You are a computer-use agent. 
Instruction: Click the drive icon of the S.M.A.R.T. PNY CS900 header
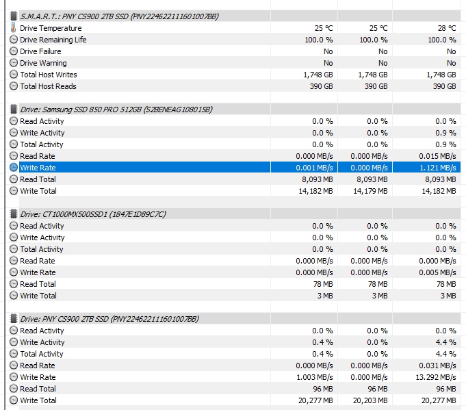[13, 16]
